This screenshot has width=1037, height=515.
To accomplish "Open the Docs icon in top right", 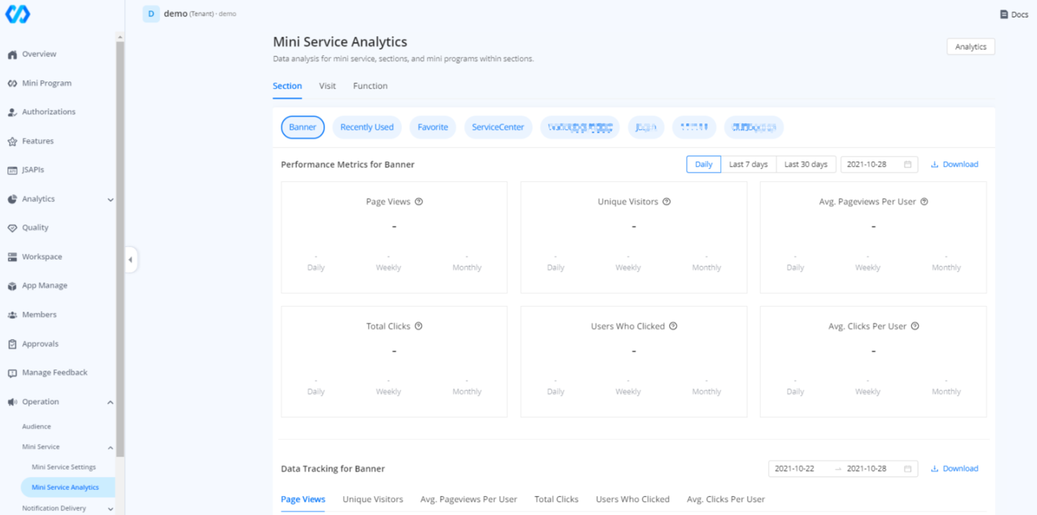I will pos(1003,14).
